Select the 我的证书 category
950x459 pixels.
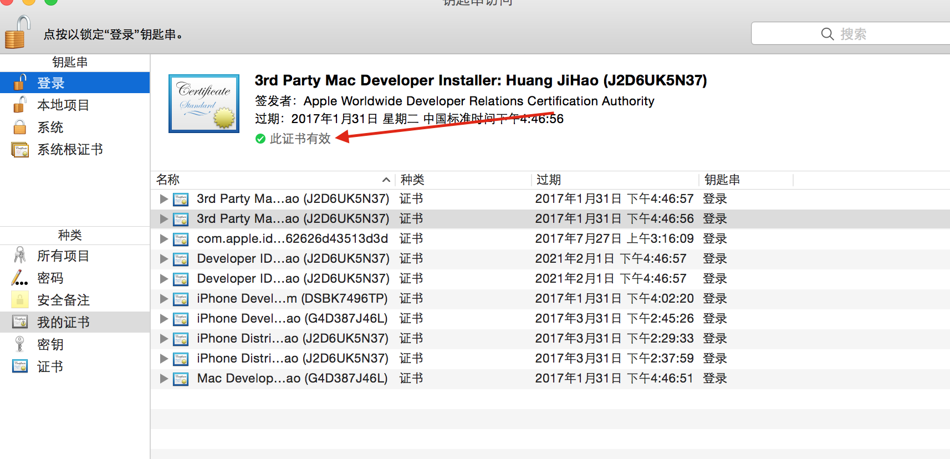(75, 322)
